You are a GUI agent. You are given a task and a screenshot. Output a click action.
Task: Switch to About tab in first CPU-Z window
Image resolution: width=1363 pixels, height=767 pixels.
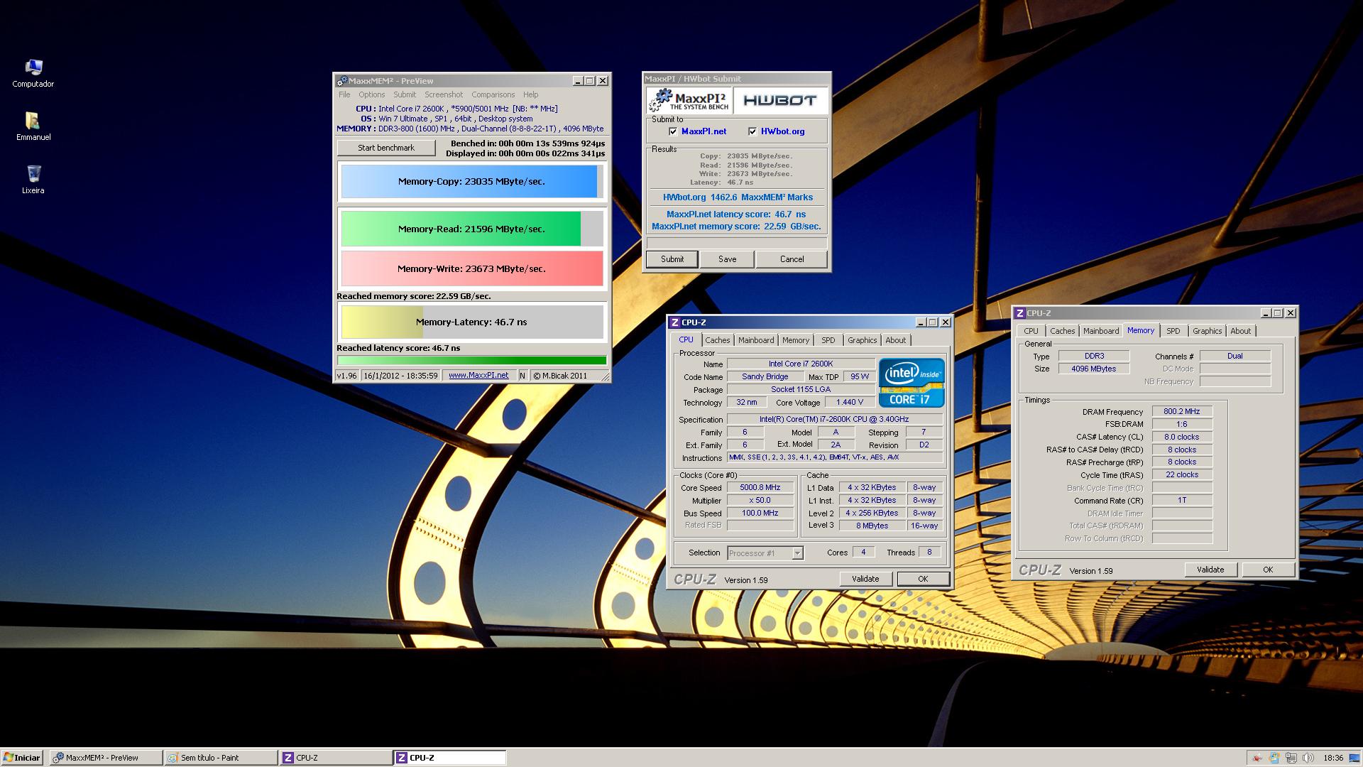tap(896, 340)
